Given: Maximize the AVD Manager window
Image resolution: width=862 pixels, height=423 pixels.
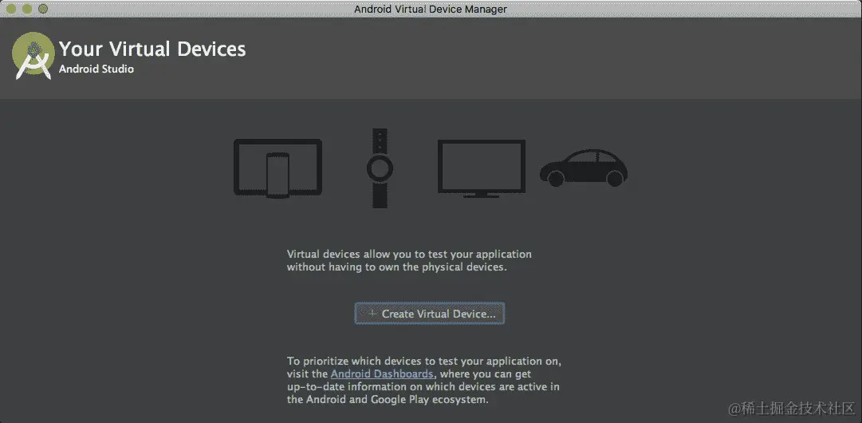Looking at the screenshot, I should (x=43, y=9).
